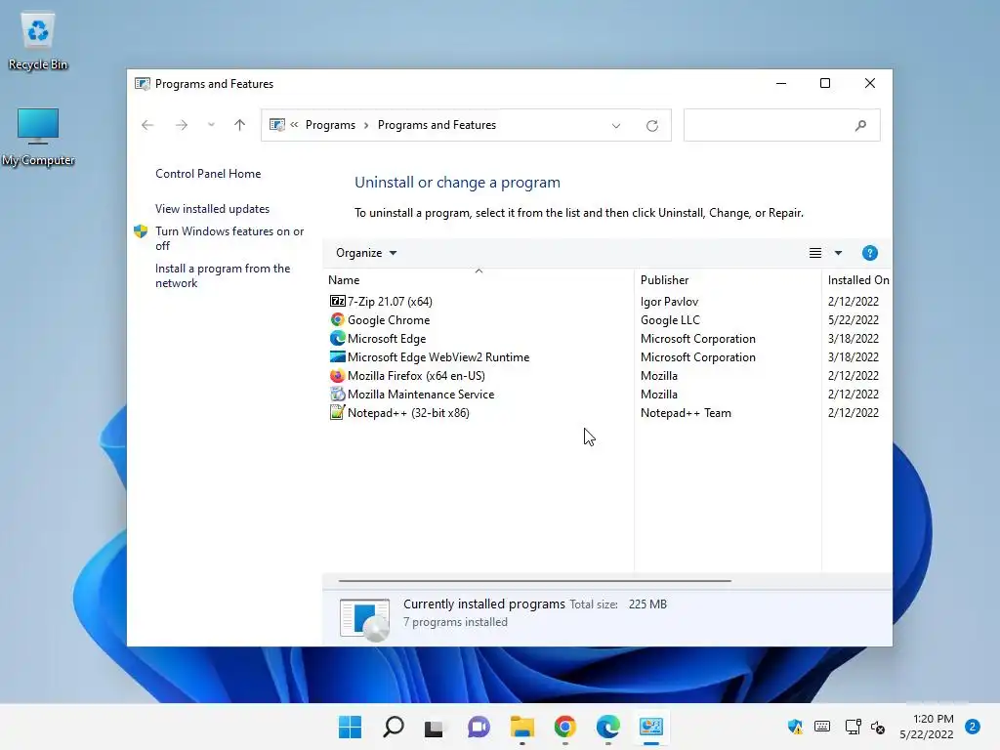
Task: Click Programs in the breadcrumb path
Action: click(330, 125)
